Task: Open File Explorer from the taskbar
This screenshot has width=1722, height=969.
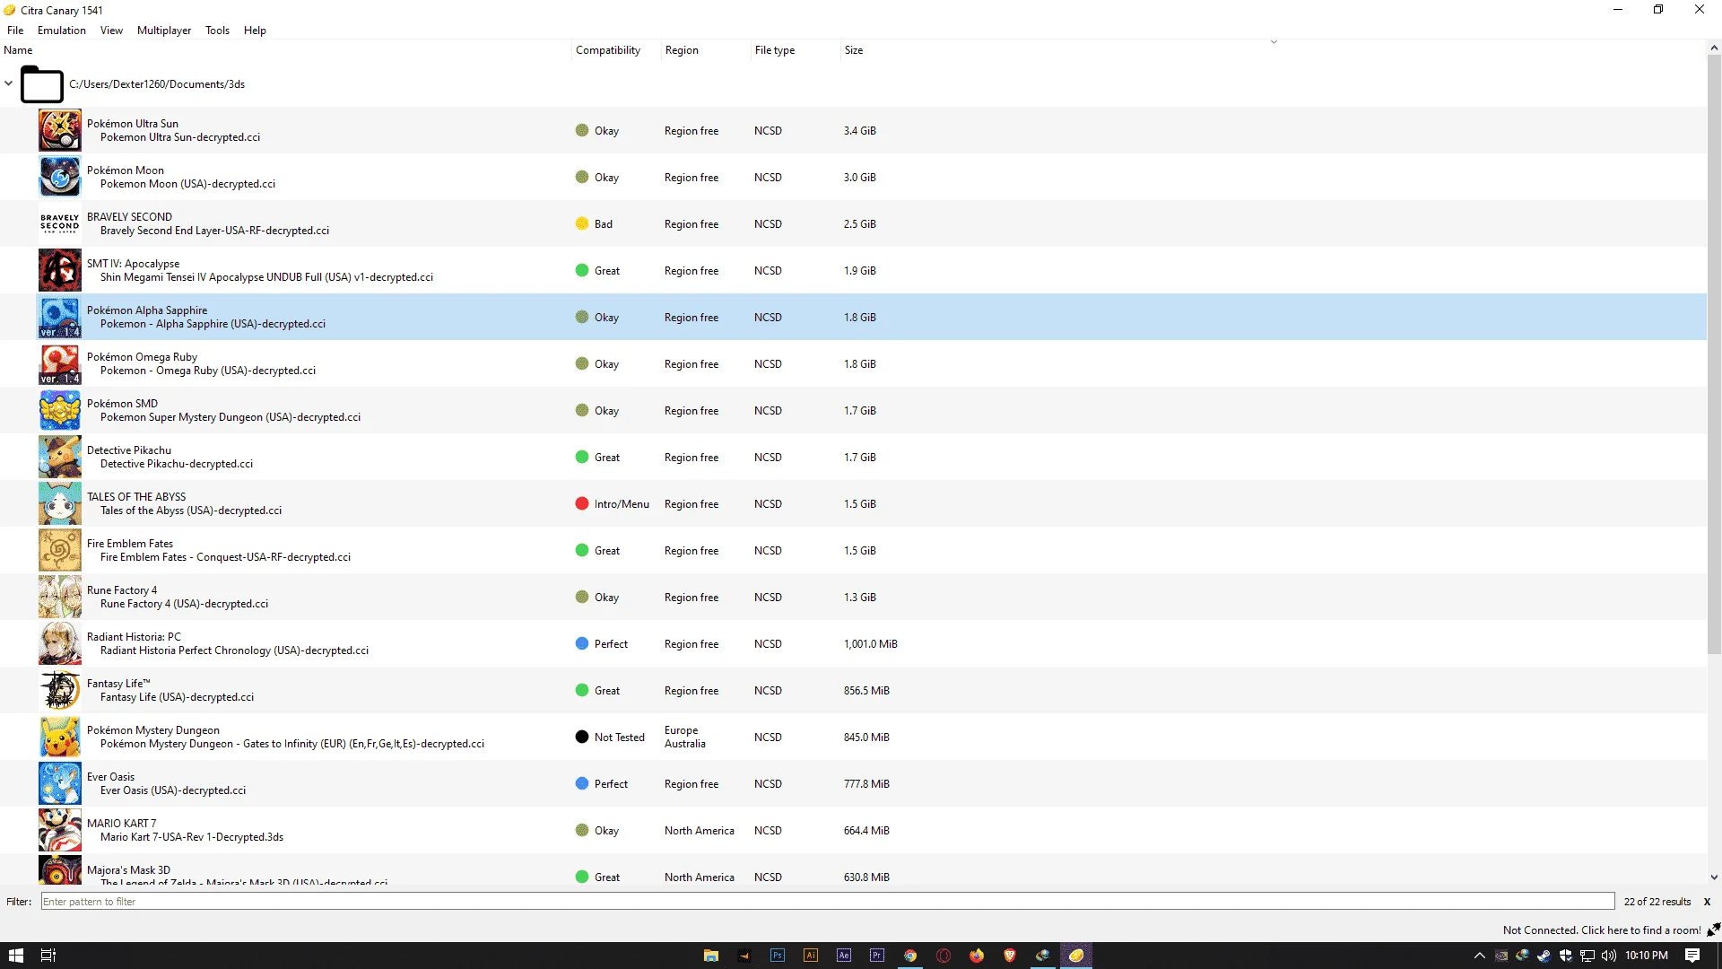Action: coord(710,956)
